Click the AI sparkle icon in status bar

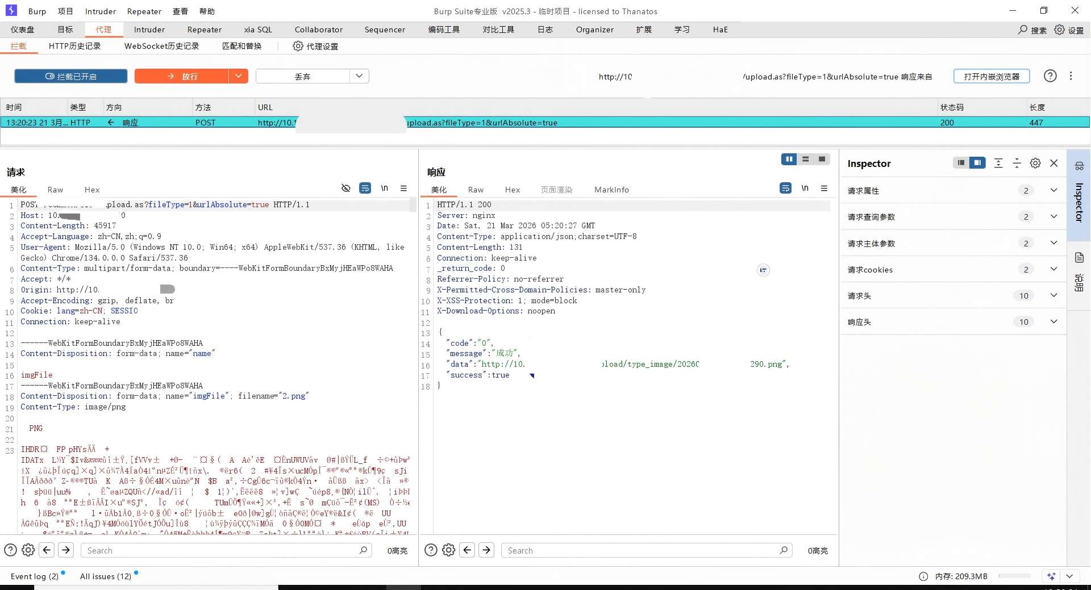click(x=1051, y=576)
